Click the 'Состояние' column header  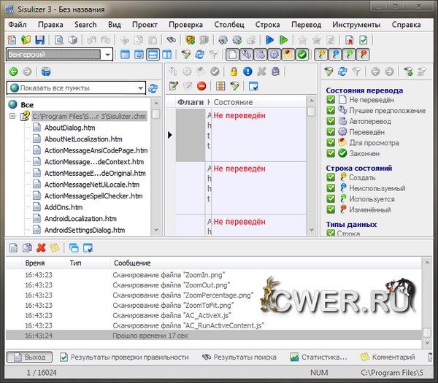[234, 103]
